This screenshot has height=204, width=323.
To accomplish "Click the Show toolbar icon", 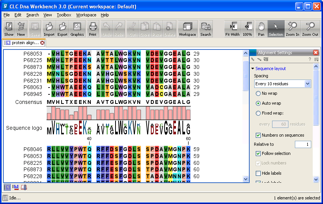I will point(9,29).
